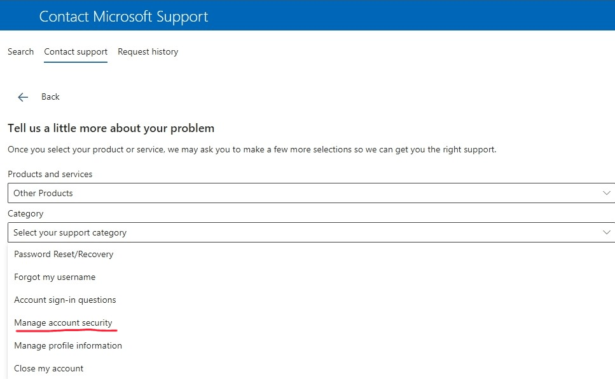Expand the Category dropdown chevron
This screenshot has width=615, height=379.
tap(606, 232)
